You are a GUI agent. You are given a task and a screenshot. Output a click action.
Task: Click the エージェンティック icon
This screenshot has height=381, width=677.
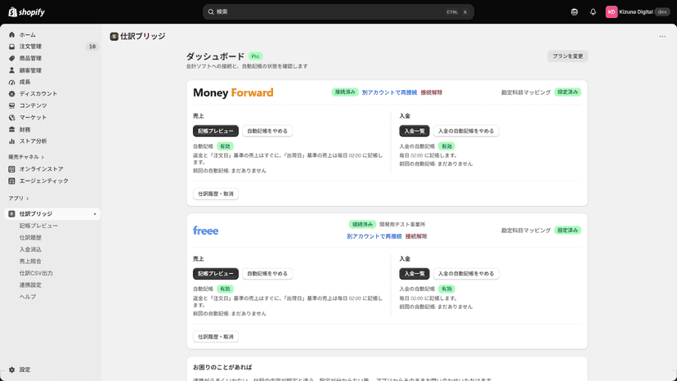tap(11, 181)
